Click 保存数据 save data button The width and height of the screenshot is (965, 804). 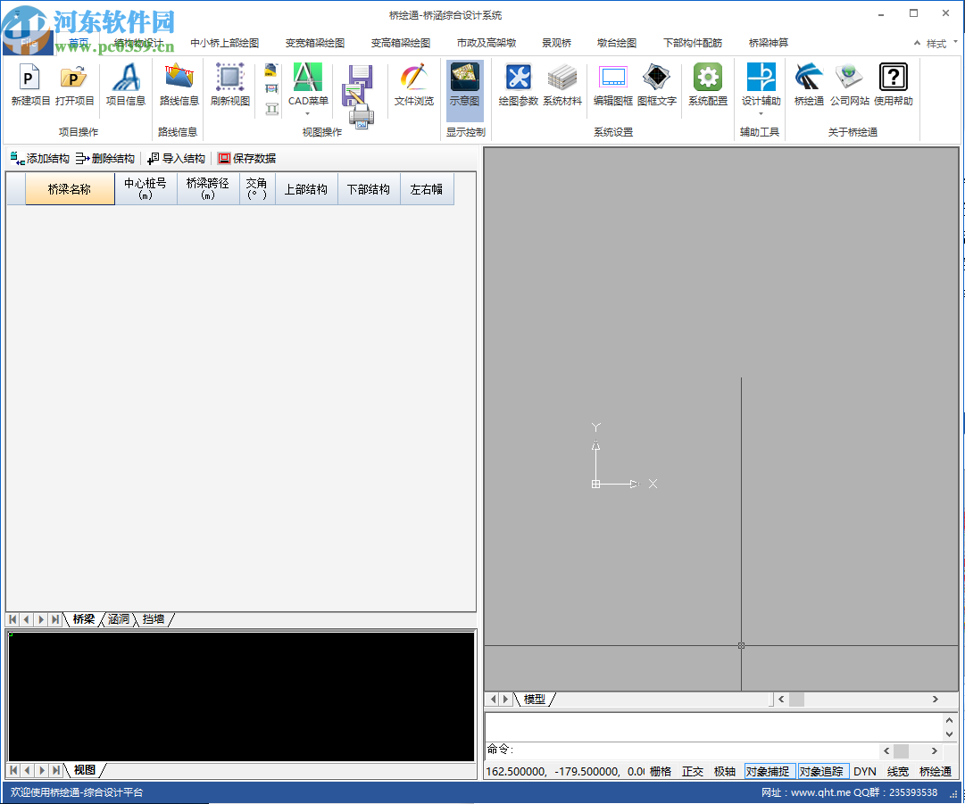coord(246,159)
